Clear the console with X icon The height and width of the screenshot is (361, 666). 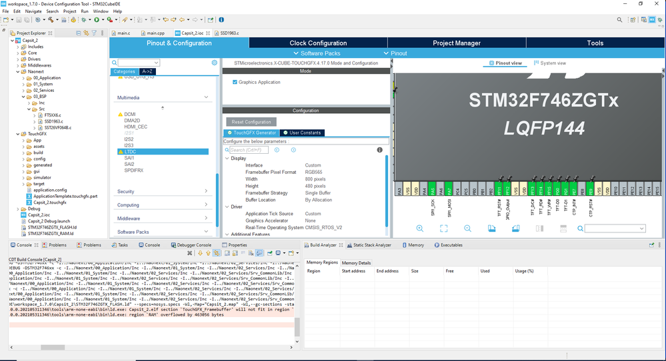(x=189, y=253)
